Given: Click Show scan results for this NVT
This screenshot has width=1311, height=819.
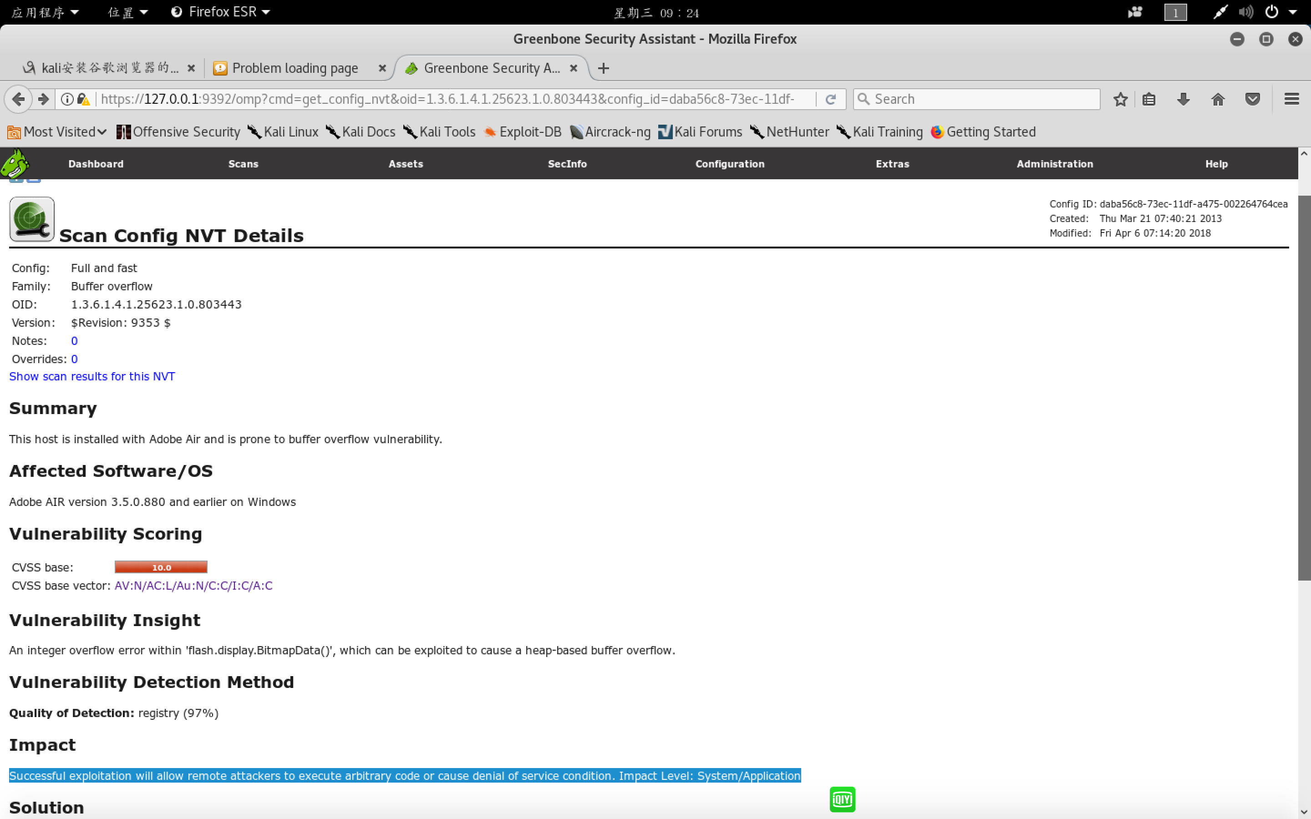Looking at the screenshot, I should (x=92, y=376).
